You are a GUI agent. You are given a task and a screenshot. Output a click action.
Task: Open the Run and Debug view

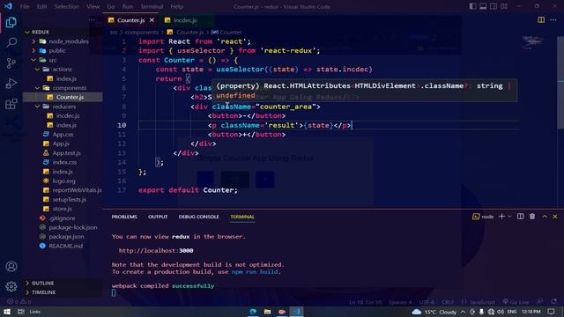(11, 84)
